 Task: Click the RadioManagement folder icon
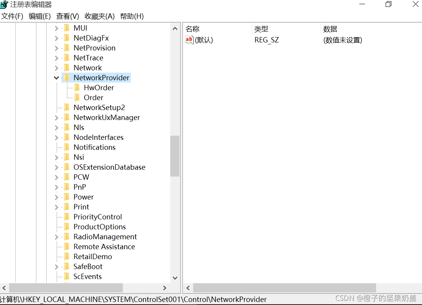(x=67, y=237)
